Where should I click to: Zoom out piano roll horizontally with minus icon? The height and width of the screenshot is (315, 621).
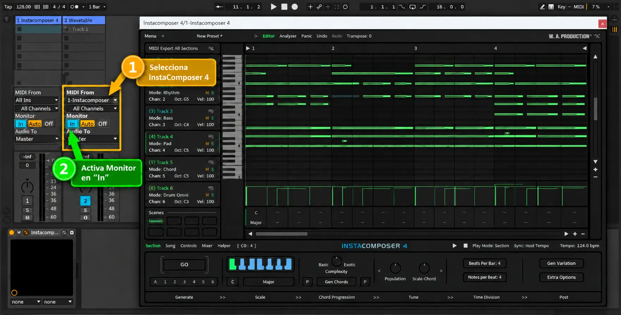pos(583,234)
